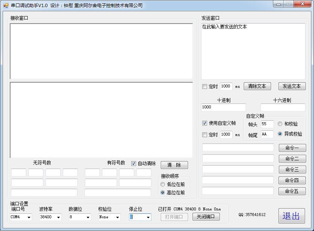
Task: Click the 关闭端口 button
Action: [206, 217]
